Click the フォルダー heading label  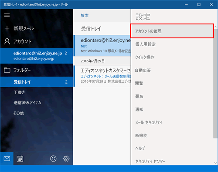point(22,70)
